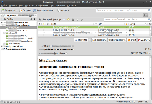The height and width of the screenshot is (104, 152).
Task: Open the reply options dropdown arrow
Action: pyautogui.click(x=90, y=40)
